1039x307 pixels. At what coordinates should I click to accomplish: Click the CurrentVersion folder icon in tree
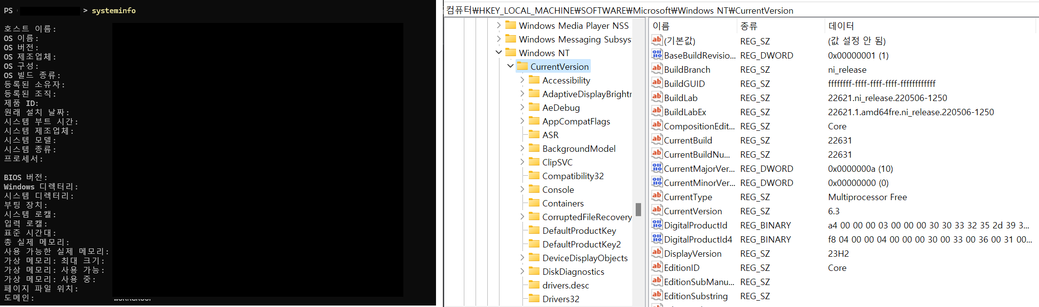pyautogui.click(x=522, y=66)
